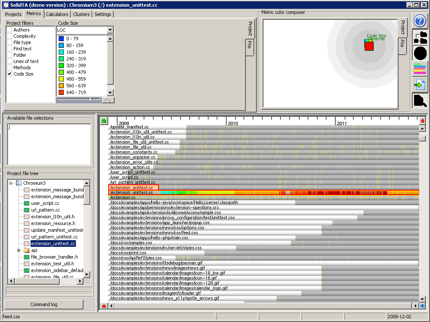This screenshot has height=322, width=430.
Task: Enable the Authors filter checkbox
Action: 10,30
